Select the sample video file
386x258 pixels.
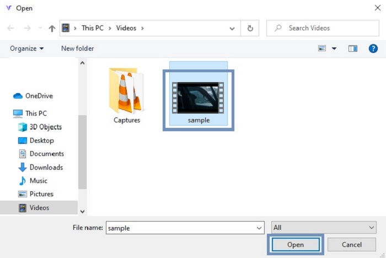(199, 94)
